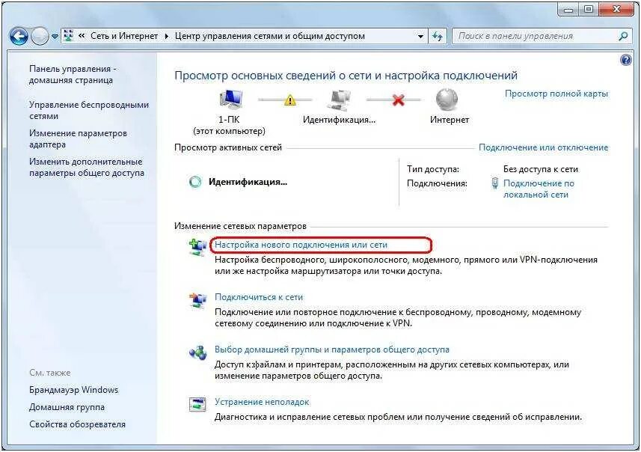Click Просмотр полной карты link
Screen dimensions: 641x452
pos(556,94)
